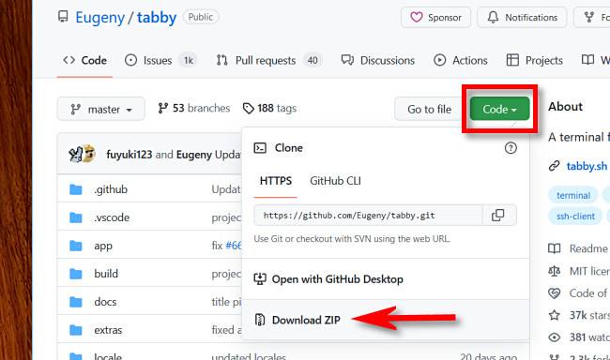
Task: Open the build folder
Action: pyautogui.click(x=106, y=274)
